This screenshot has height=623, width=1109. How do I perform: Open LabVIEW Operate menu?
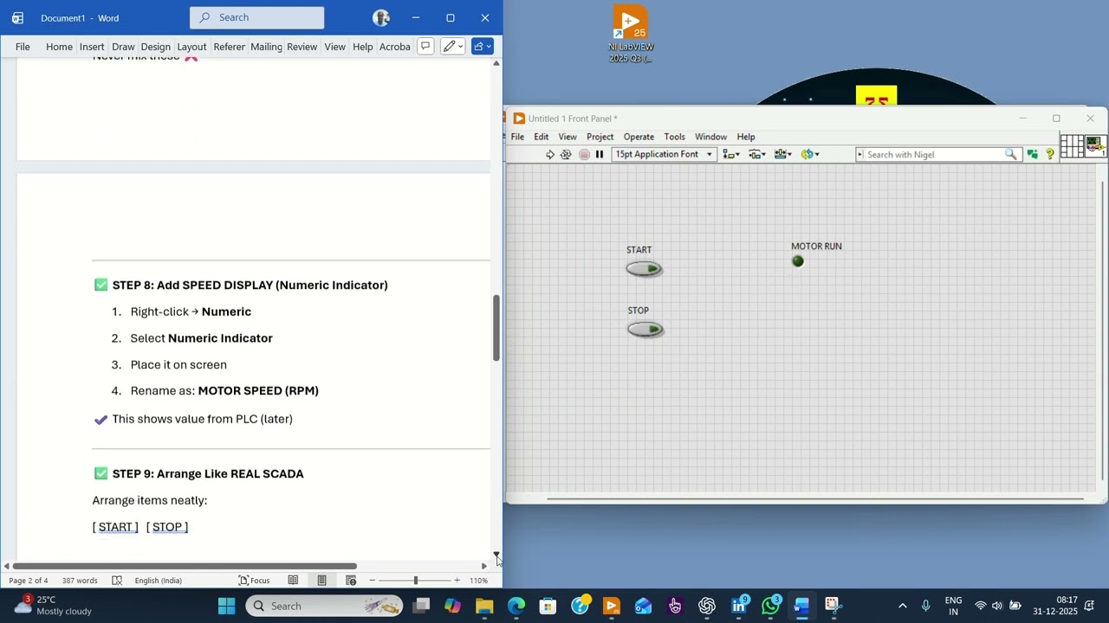point(639,137)
